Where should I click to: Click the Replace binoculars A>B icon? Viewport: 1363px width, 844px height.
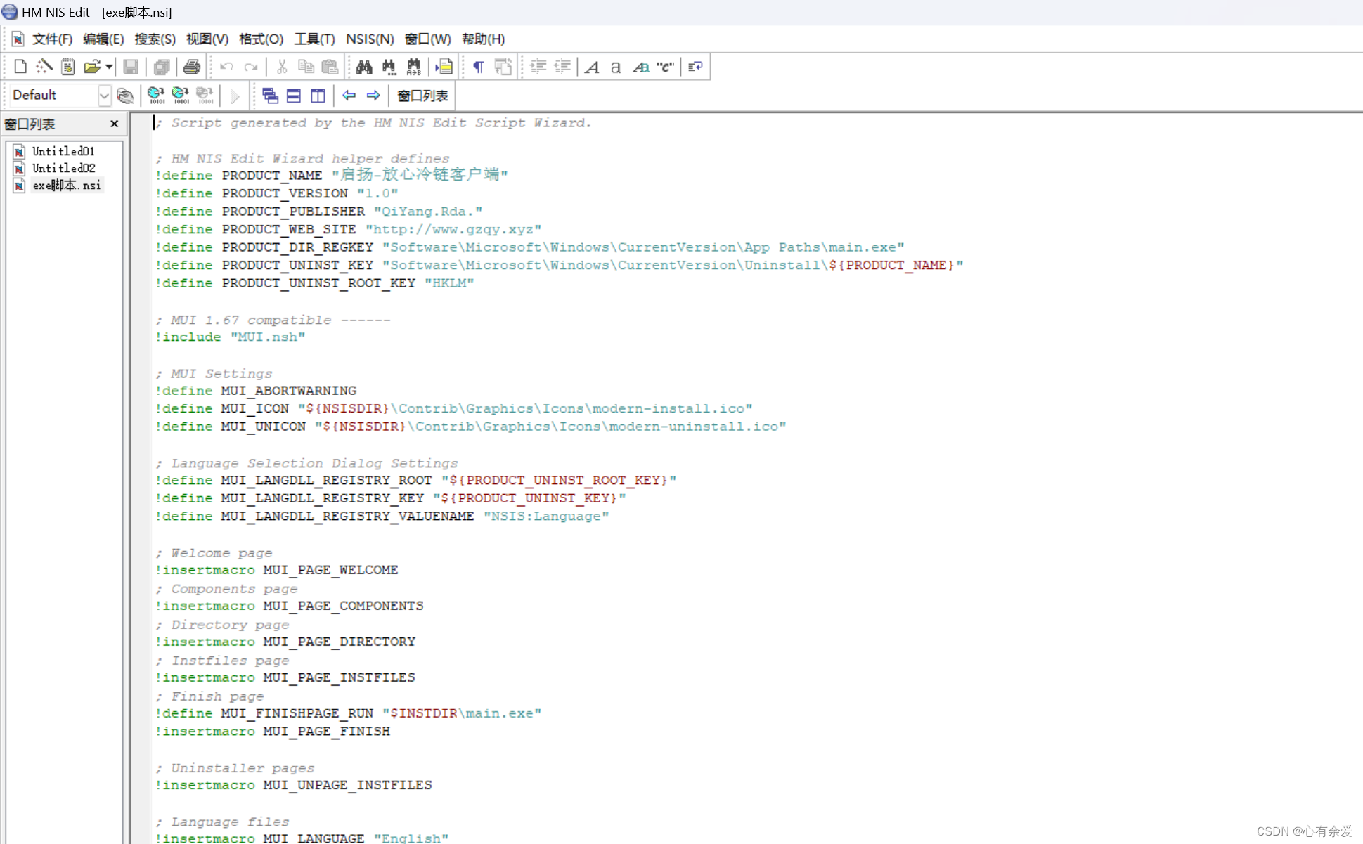(x=413, y=67)
